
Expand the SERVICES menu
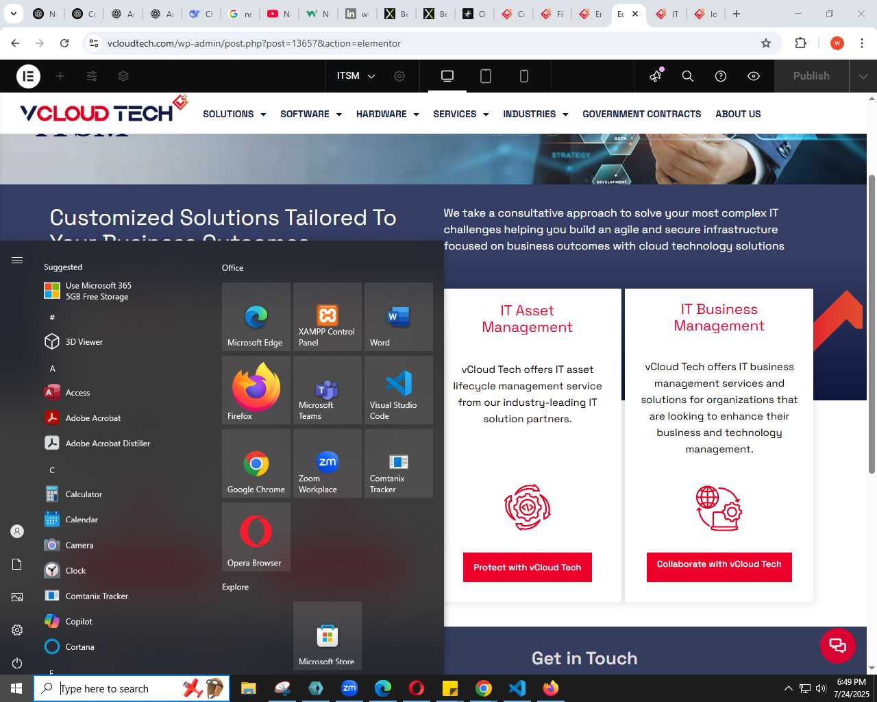[461, 114]
